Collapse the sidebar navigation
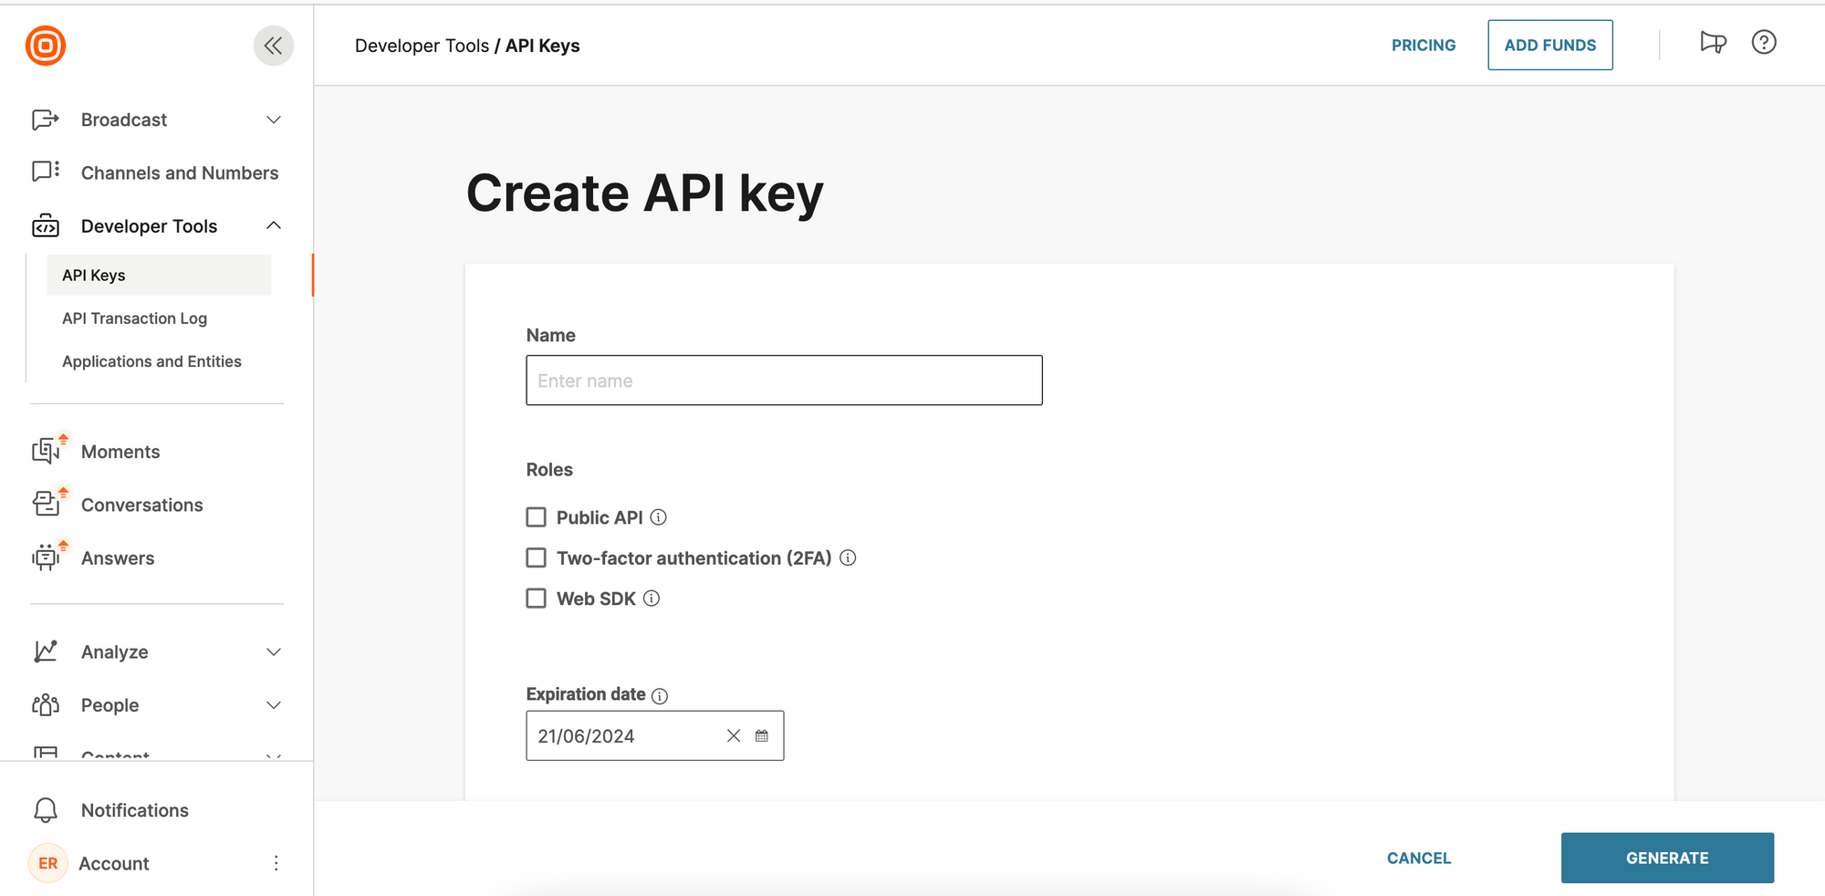This screenshot has height=896, width=1825. pyautogui.click(x=273, y=45)
